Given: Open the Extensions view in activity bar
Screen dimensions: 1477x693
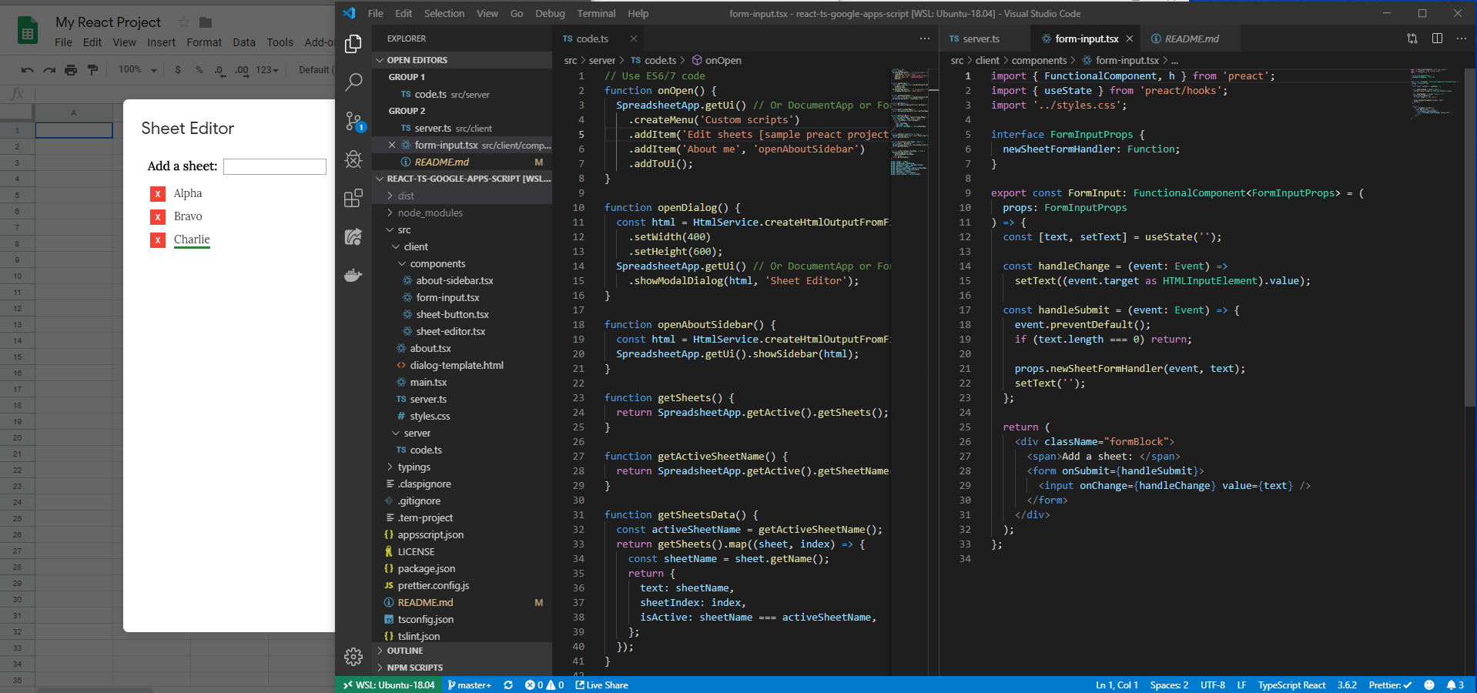Looking at the screenshot, I should 353,198.
